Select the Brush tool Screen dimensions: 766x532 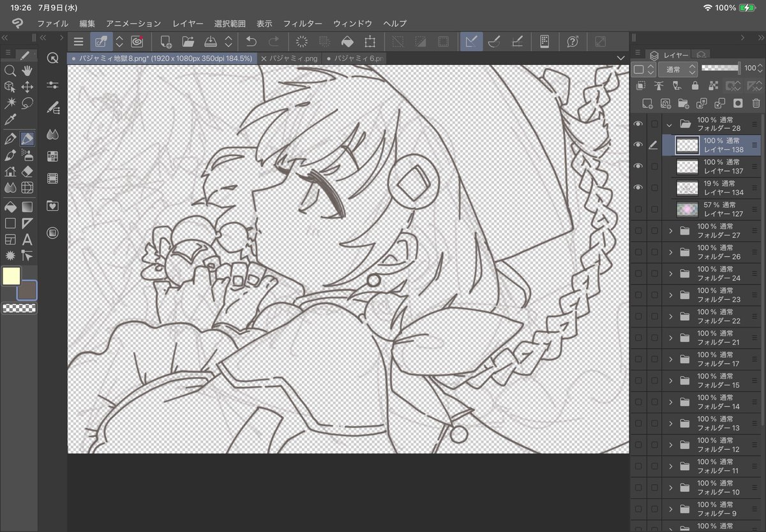click(x=10, y=155)
